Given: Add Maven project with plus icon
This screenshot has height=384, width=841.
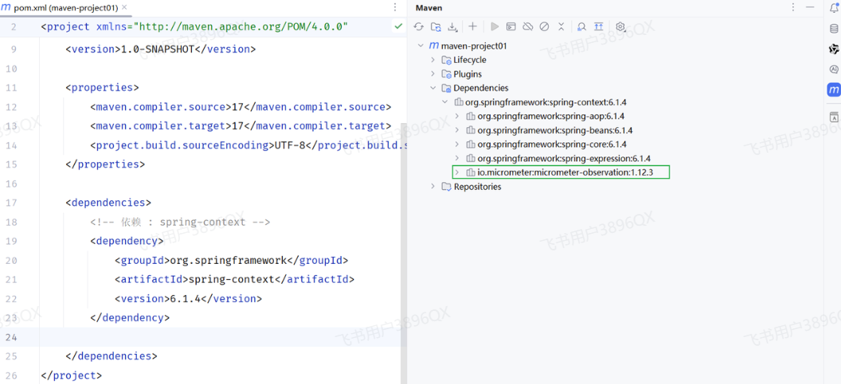Looking at the screenshot, I should click(472, 26).
